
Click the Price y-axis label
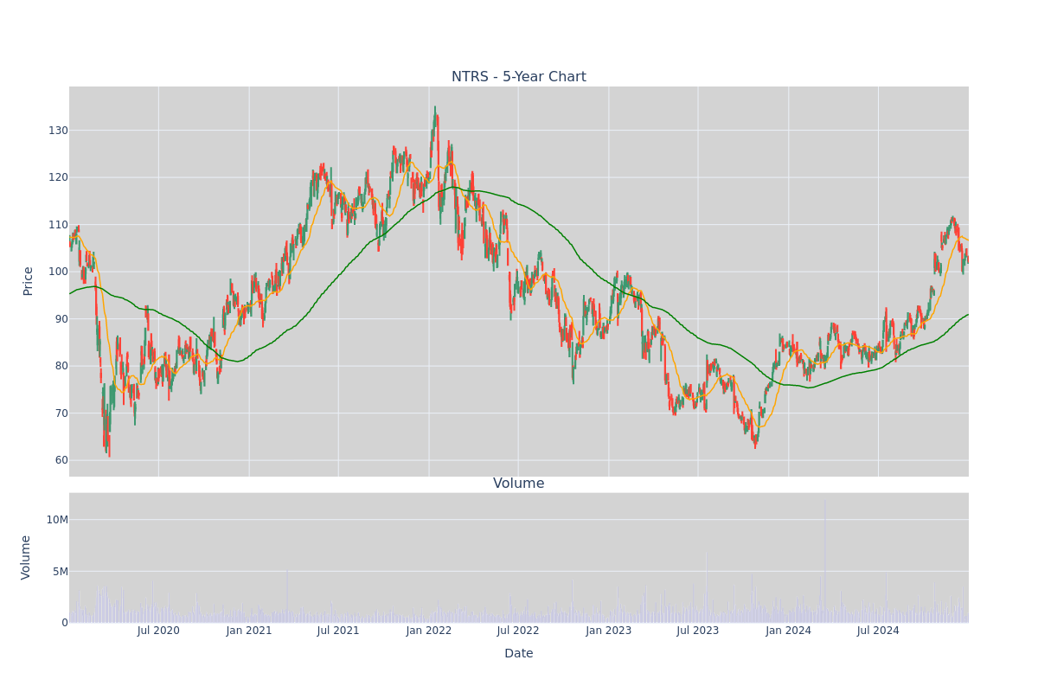(x=28, y=281)
